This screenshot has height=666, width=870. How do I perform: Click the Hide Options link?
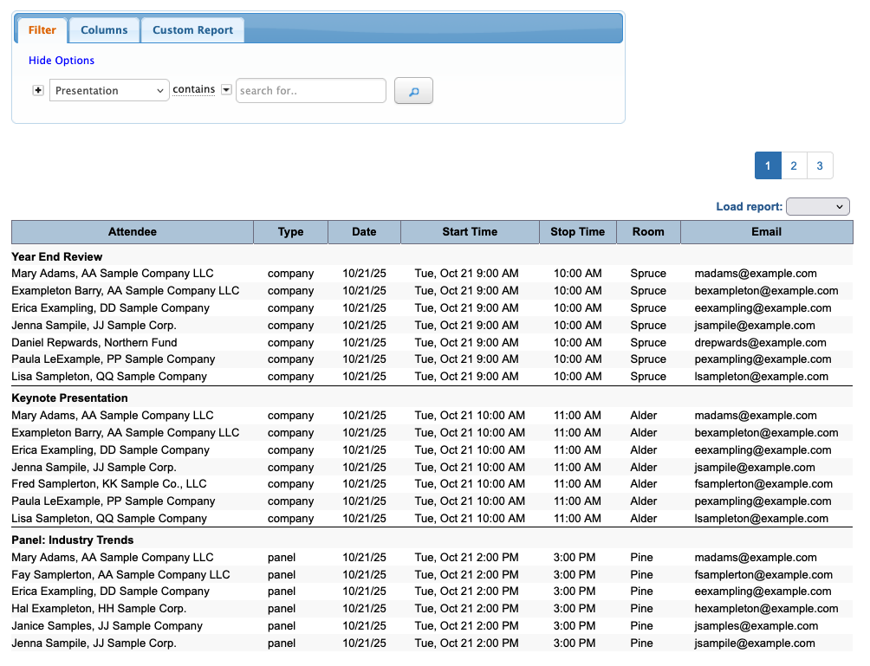62,61
